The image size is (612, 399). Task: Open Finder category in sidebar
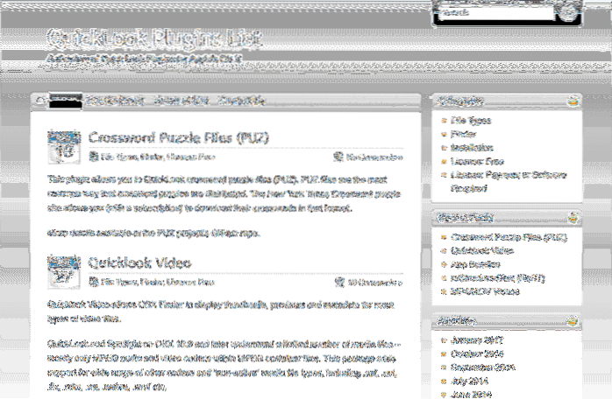(463, 134)
